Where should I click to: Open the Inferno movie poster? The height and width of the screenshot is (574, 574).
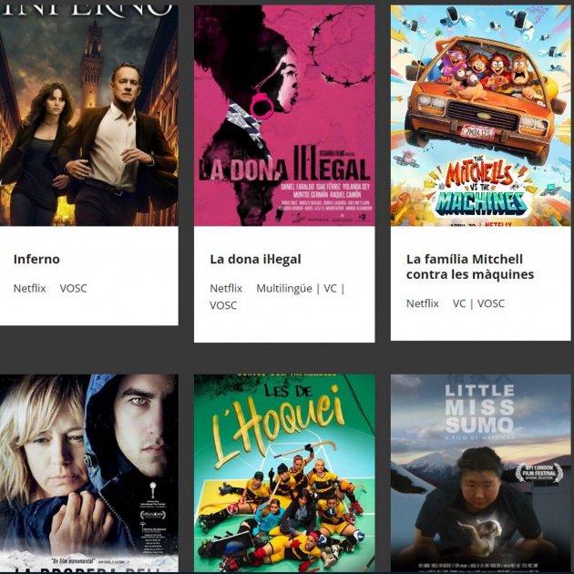[89, 116]
